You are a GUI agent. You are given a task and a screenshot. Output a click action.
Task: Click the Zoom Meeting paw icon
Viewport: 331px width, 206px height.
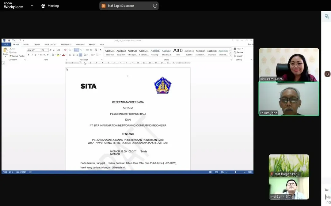coord(43,6)
